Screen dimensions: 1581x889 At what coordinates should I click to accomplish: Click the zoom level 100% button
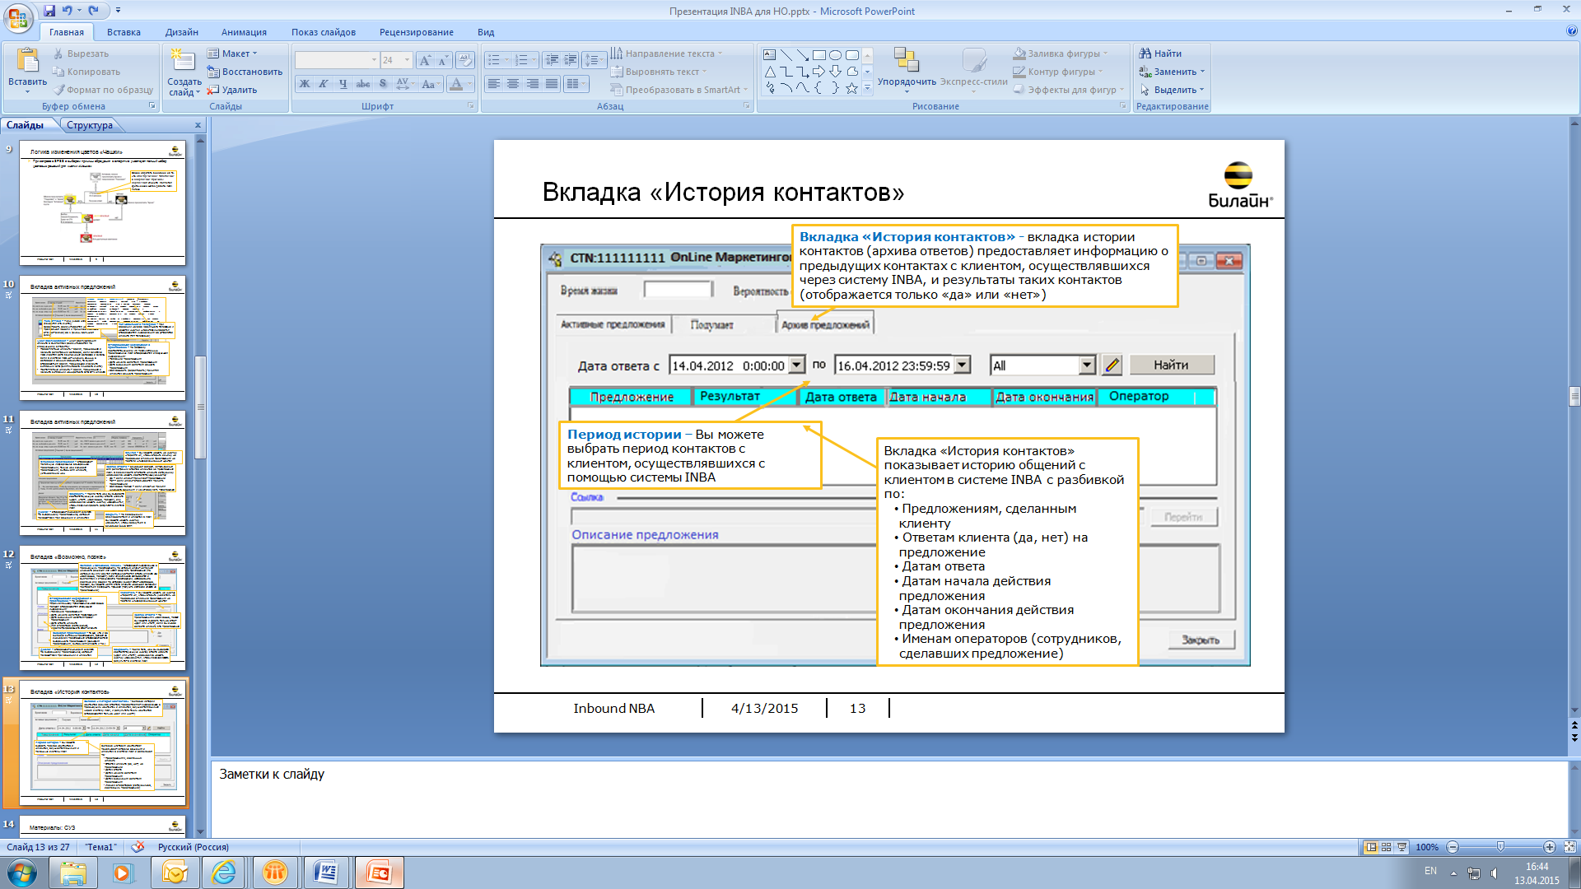pos(1427,847)
